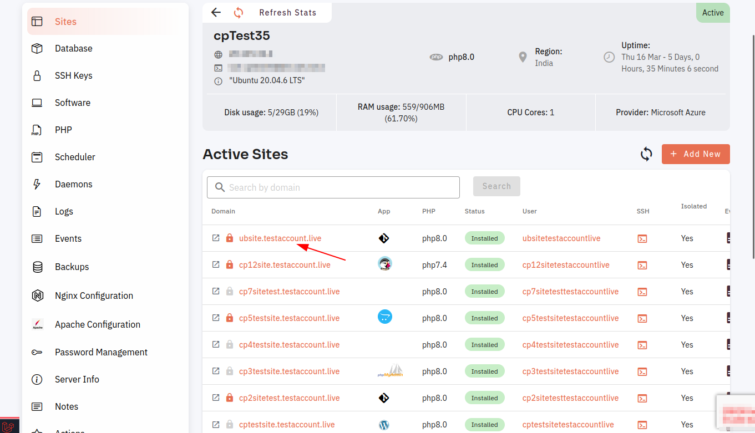Click the external-link icon for cp7sitetest.testaccount.live
The height and width of the screenshot is (433, 755).
click(216, 291)
